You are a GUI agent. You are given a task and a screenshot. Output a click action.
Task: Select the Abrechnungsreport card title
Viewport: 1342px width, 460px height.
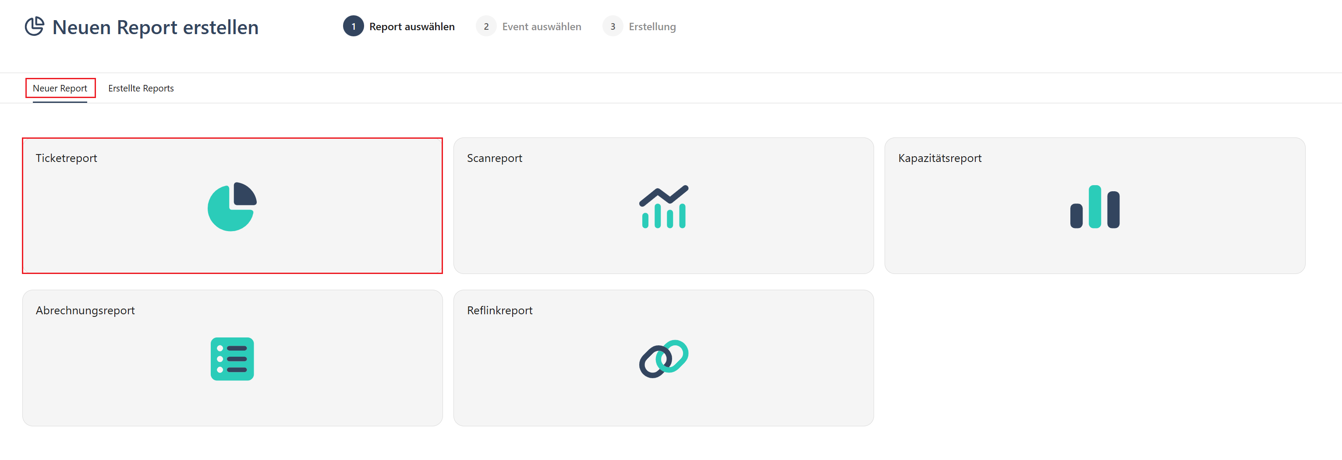click(85, 311)
